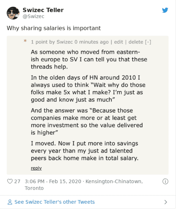Click the person icon beside other Tweets
This screenshot has height=209, width=176.
[x=10, y=202]
